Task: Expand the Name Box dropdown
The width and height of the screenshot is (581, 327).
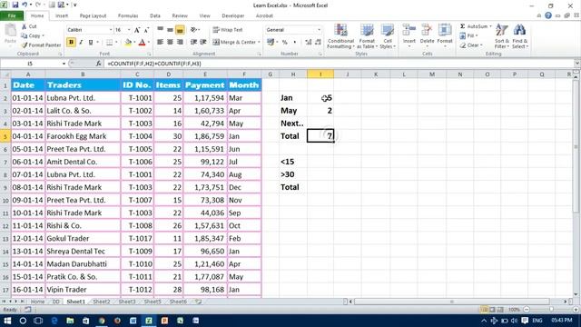Action: pyautogui.click(x=64, y=64)
